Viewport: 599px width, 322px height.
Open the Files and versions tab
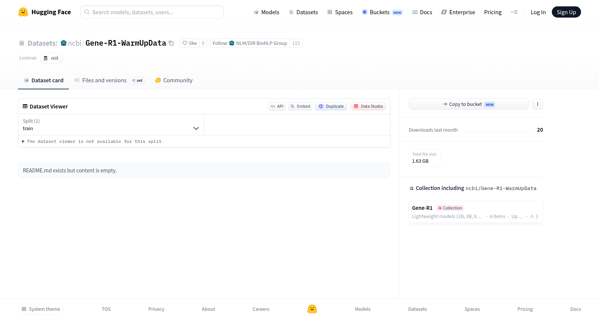[x=109, y=80]
